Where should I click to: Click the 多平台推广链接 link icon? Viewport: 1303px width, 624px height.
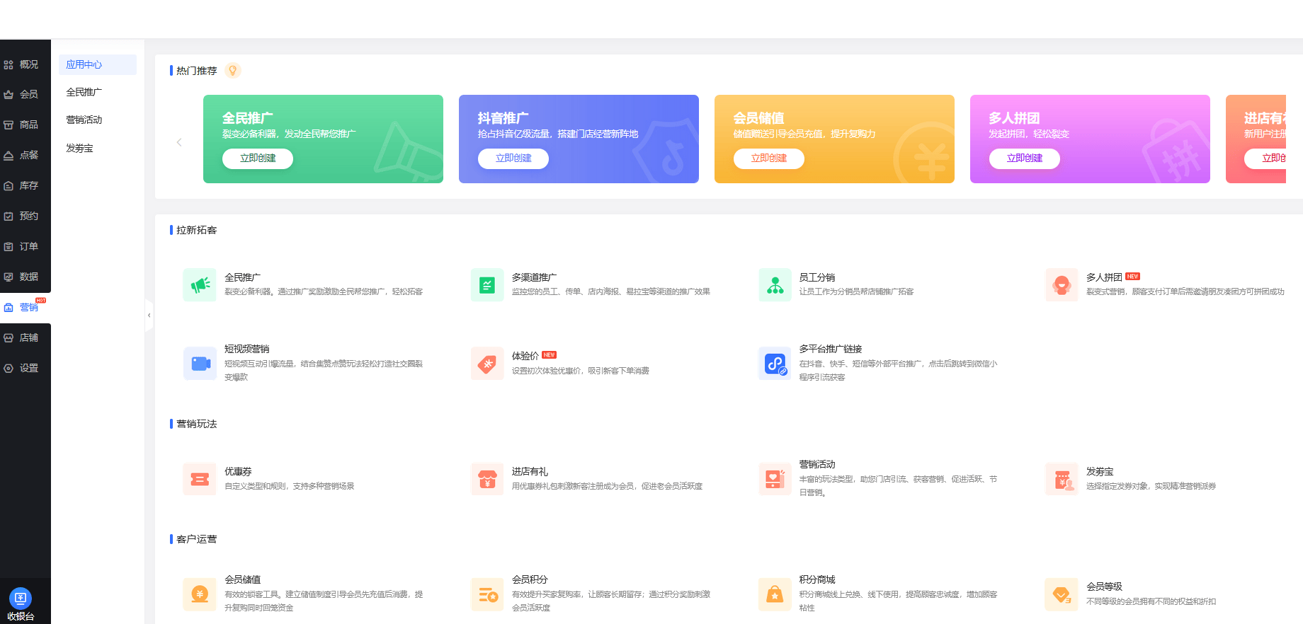(x=775, y=364)
